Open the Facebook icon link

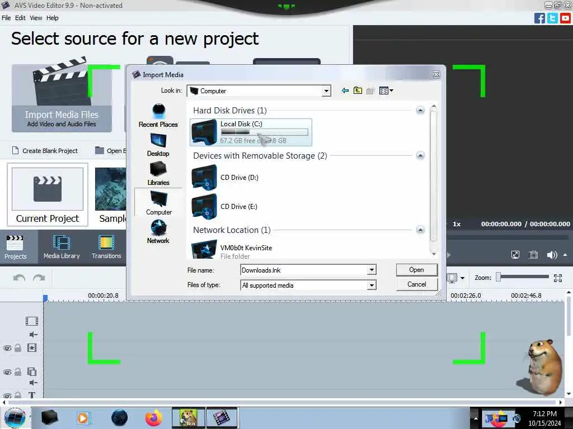tap(540, 18)
